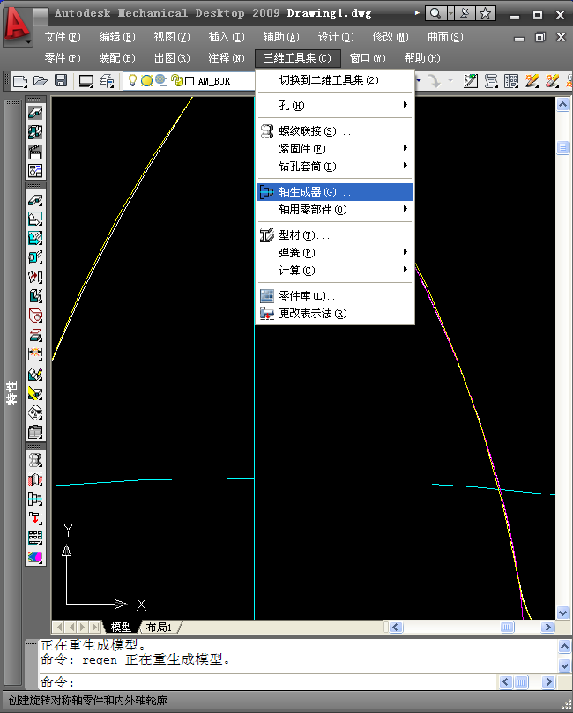This screenshot has width=573, height=713.
Task: Select 更改表示法(R) menu entry
Action: tap(335, 313)
